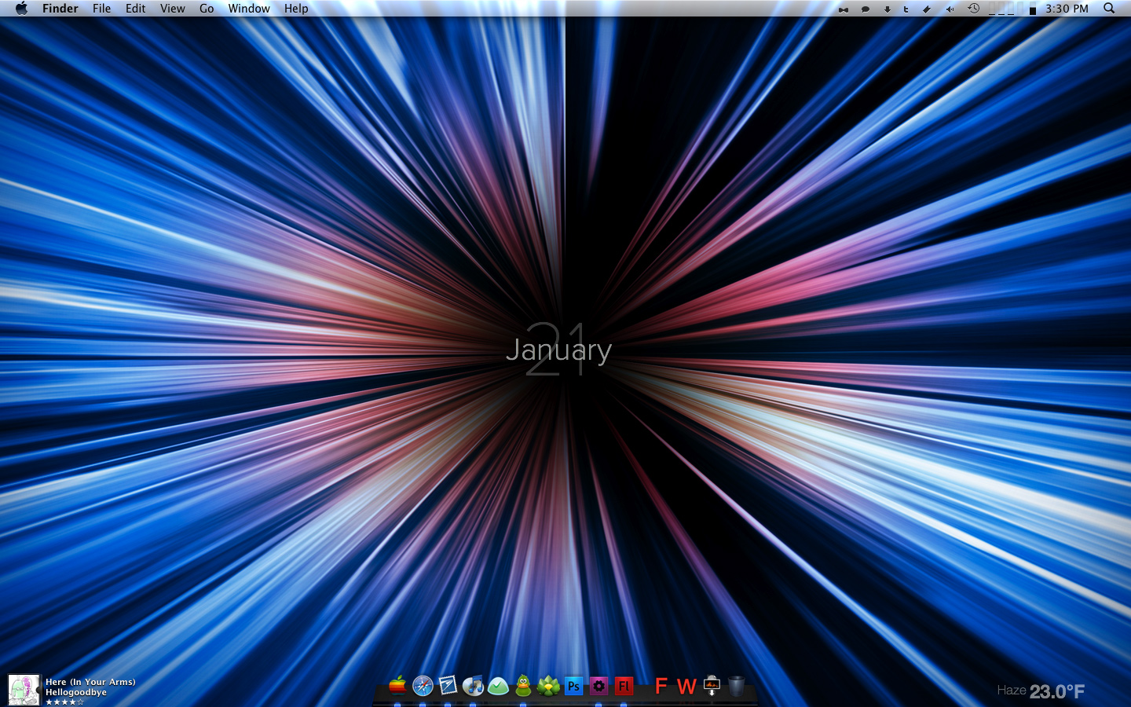This screenshot has width=1131, height=707.
Task: Click the tag-shaped menu bar icon
Action: click(x=927, y=9)
